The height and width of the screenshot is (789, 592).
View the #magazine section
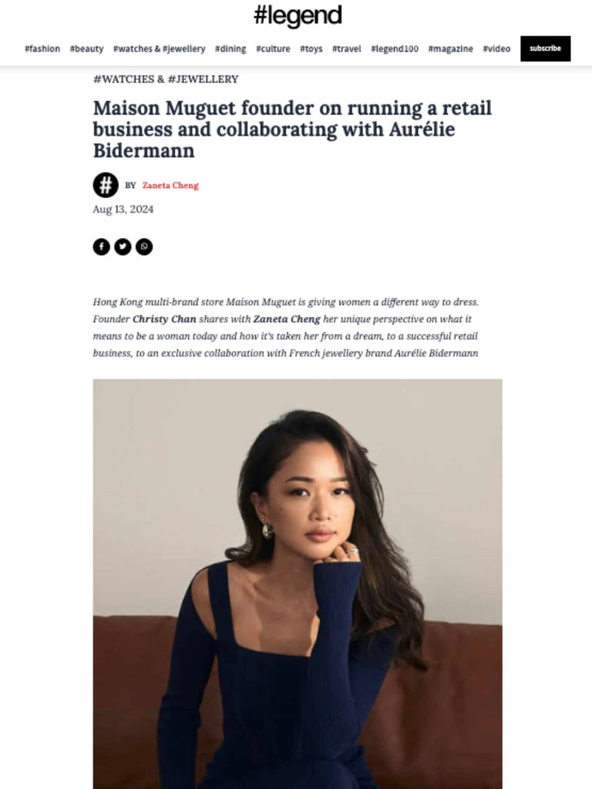[450, 49]
